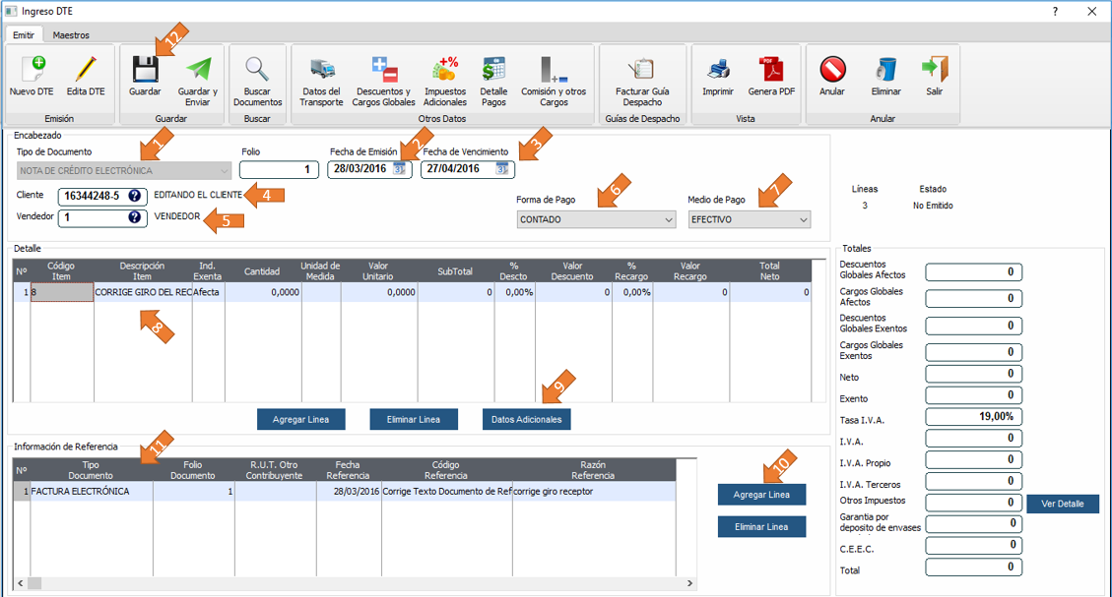Click the Imprimir printer icon
The height and width of the screenshot is (597, 1112).
pos(718,70)
